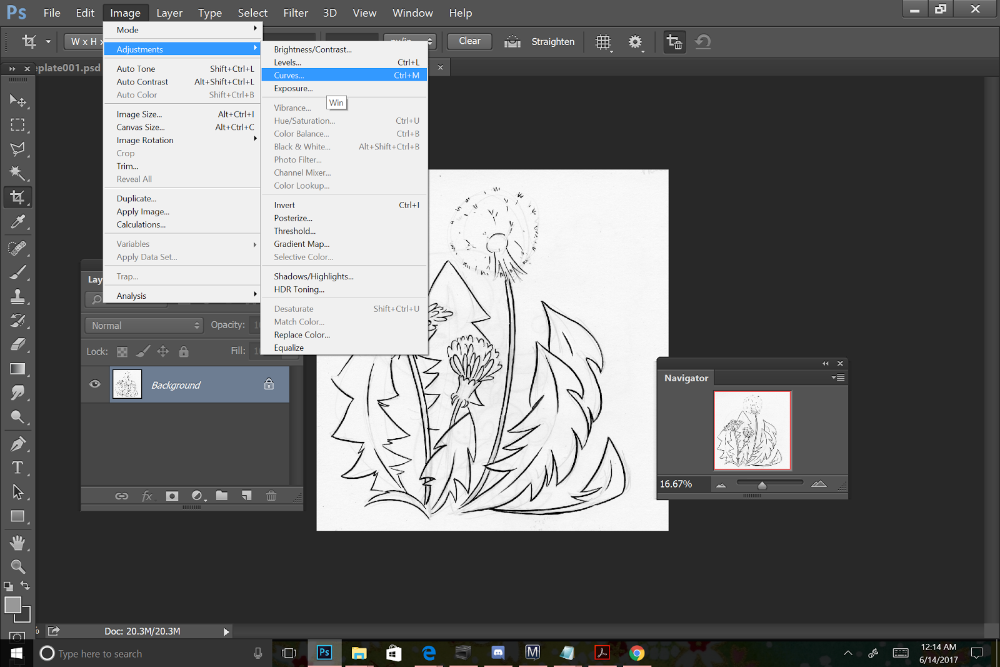The image size is (1000, 667).
Task: Select the Type tool
Action: 17,468
